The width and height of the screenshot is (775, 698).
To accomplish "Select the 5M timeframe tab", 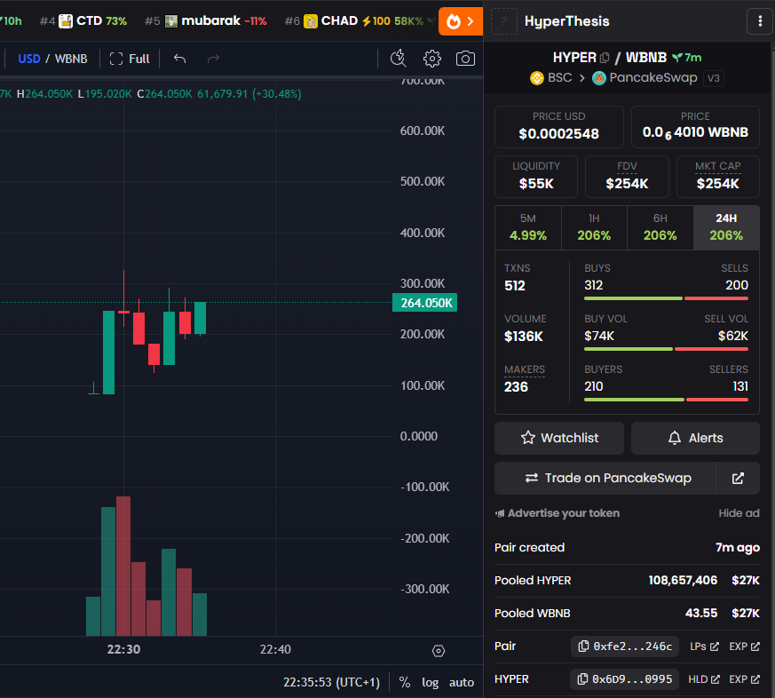I will [528, 227].
